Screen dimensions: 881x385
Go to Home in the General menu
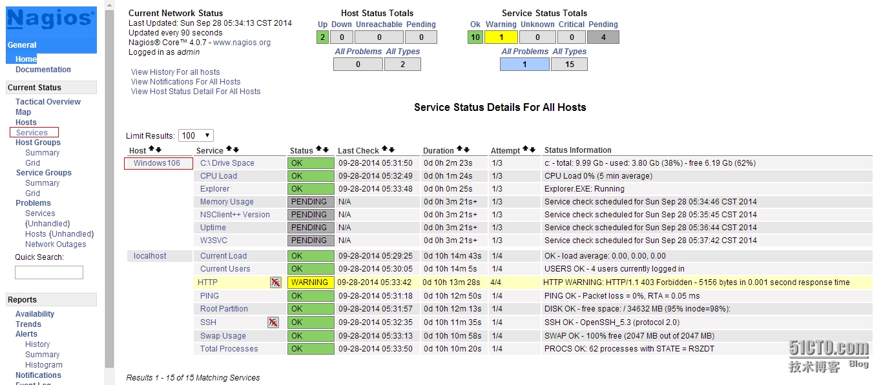(26, 59)
